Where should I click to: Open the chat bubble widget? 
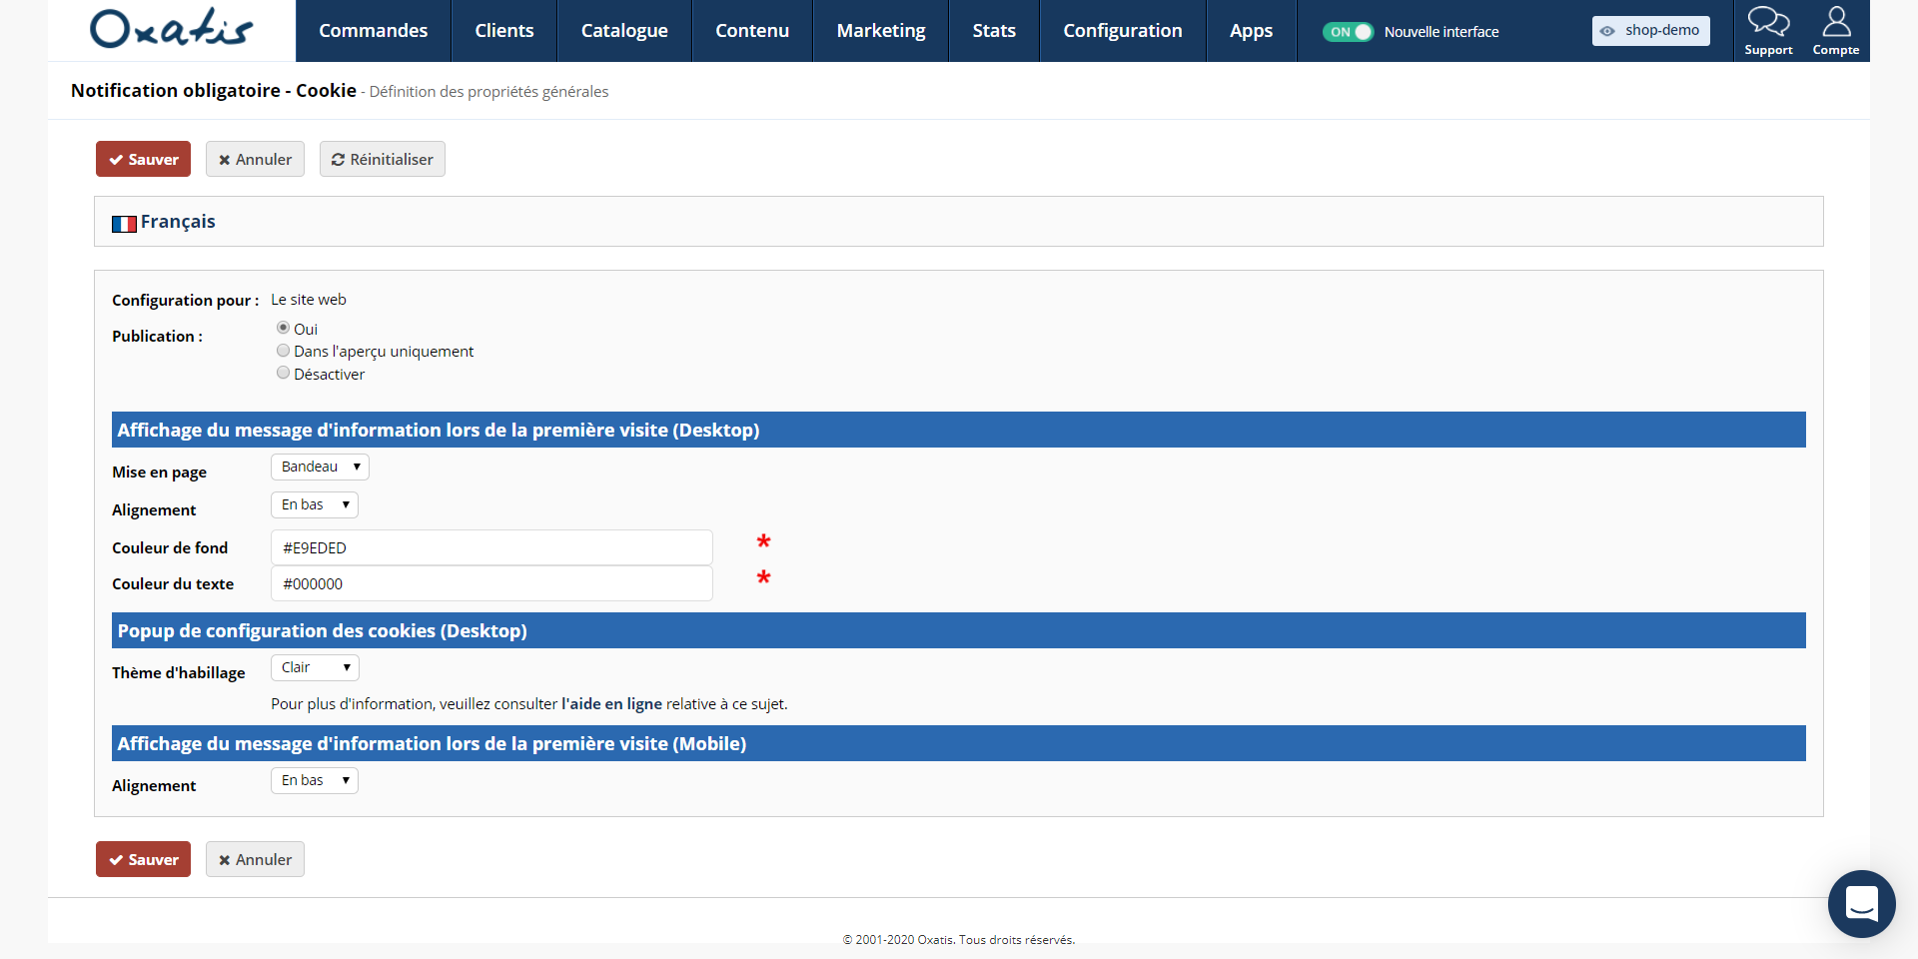(1861, 904)
